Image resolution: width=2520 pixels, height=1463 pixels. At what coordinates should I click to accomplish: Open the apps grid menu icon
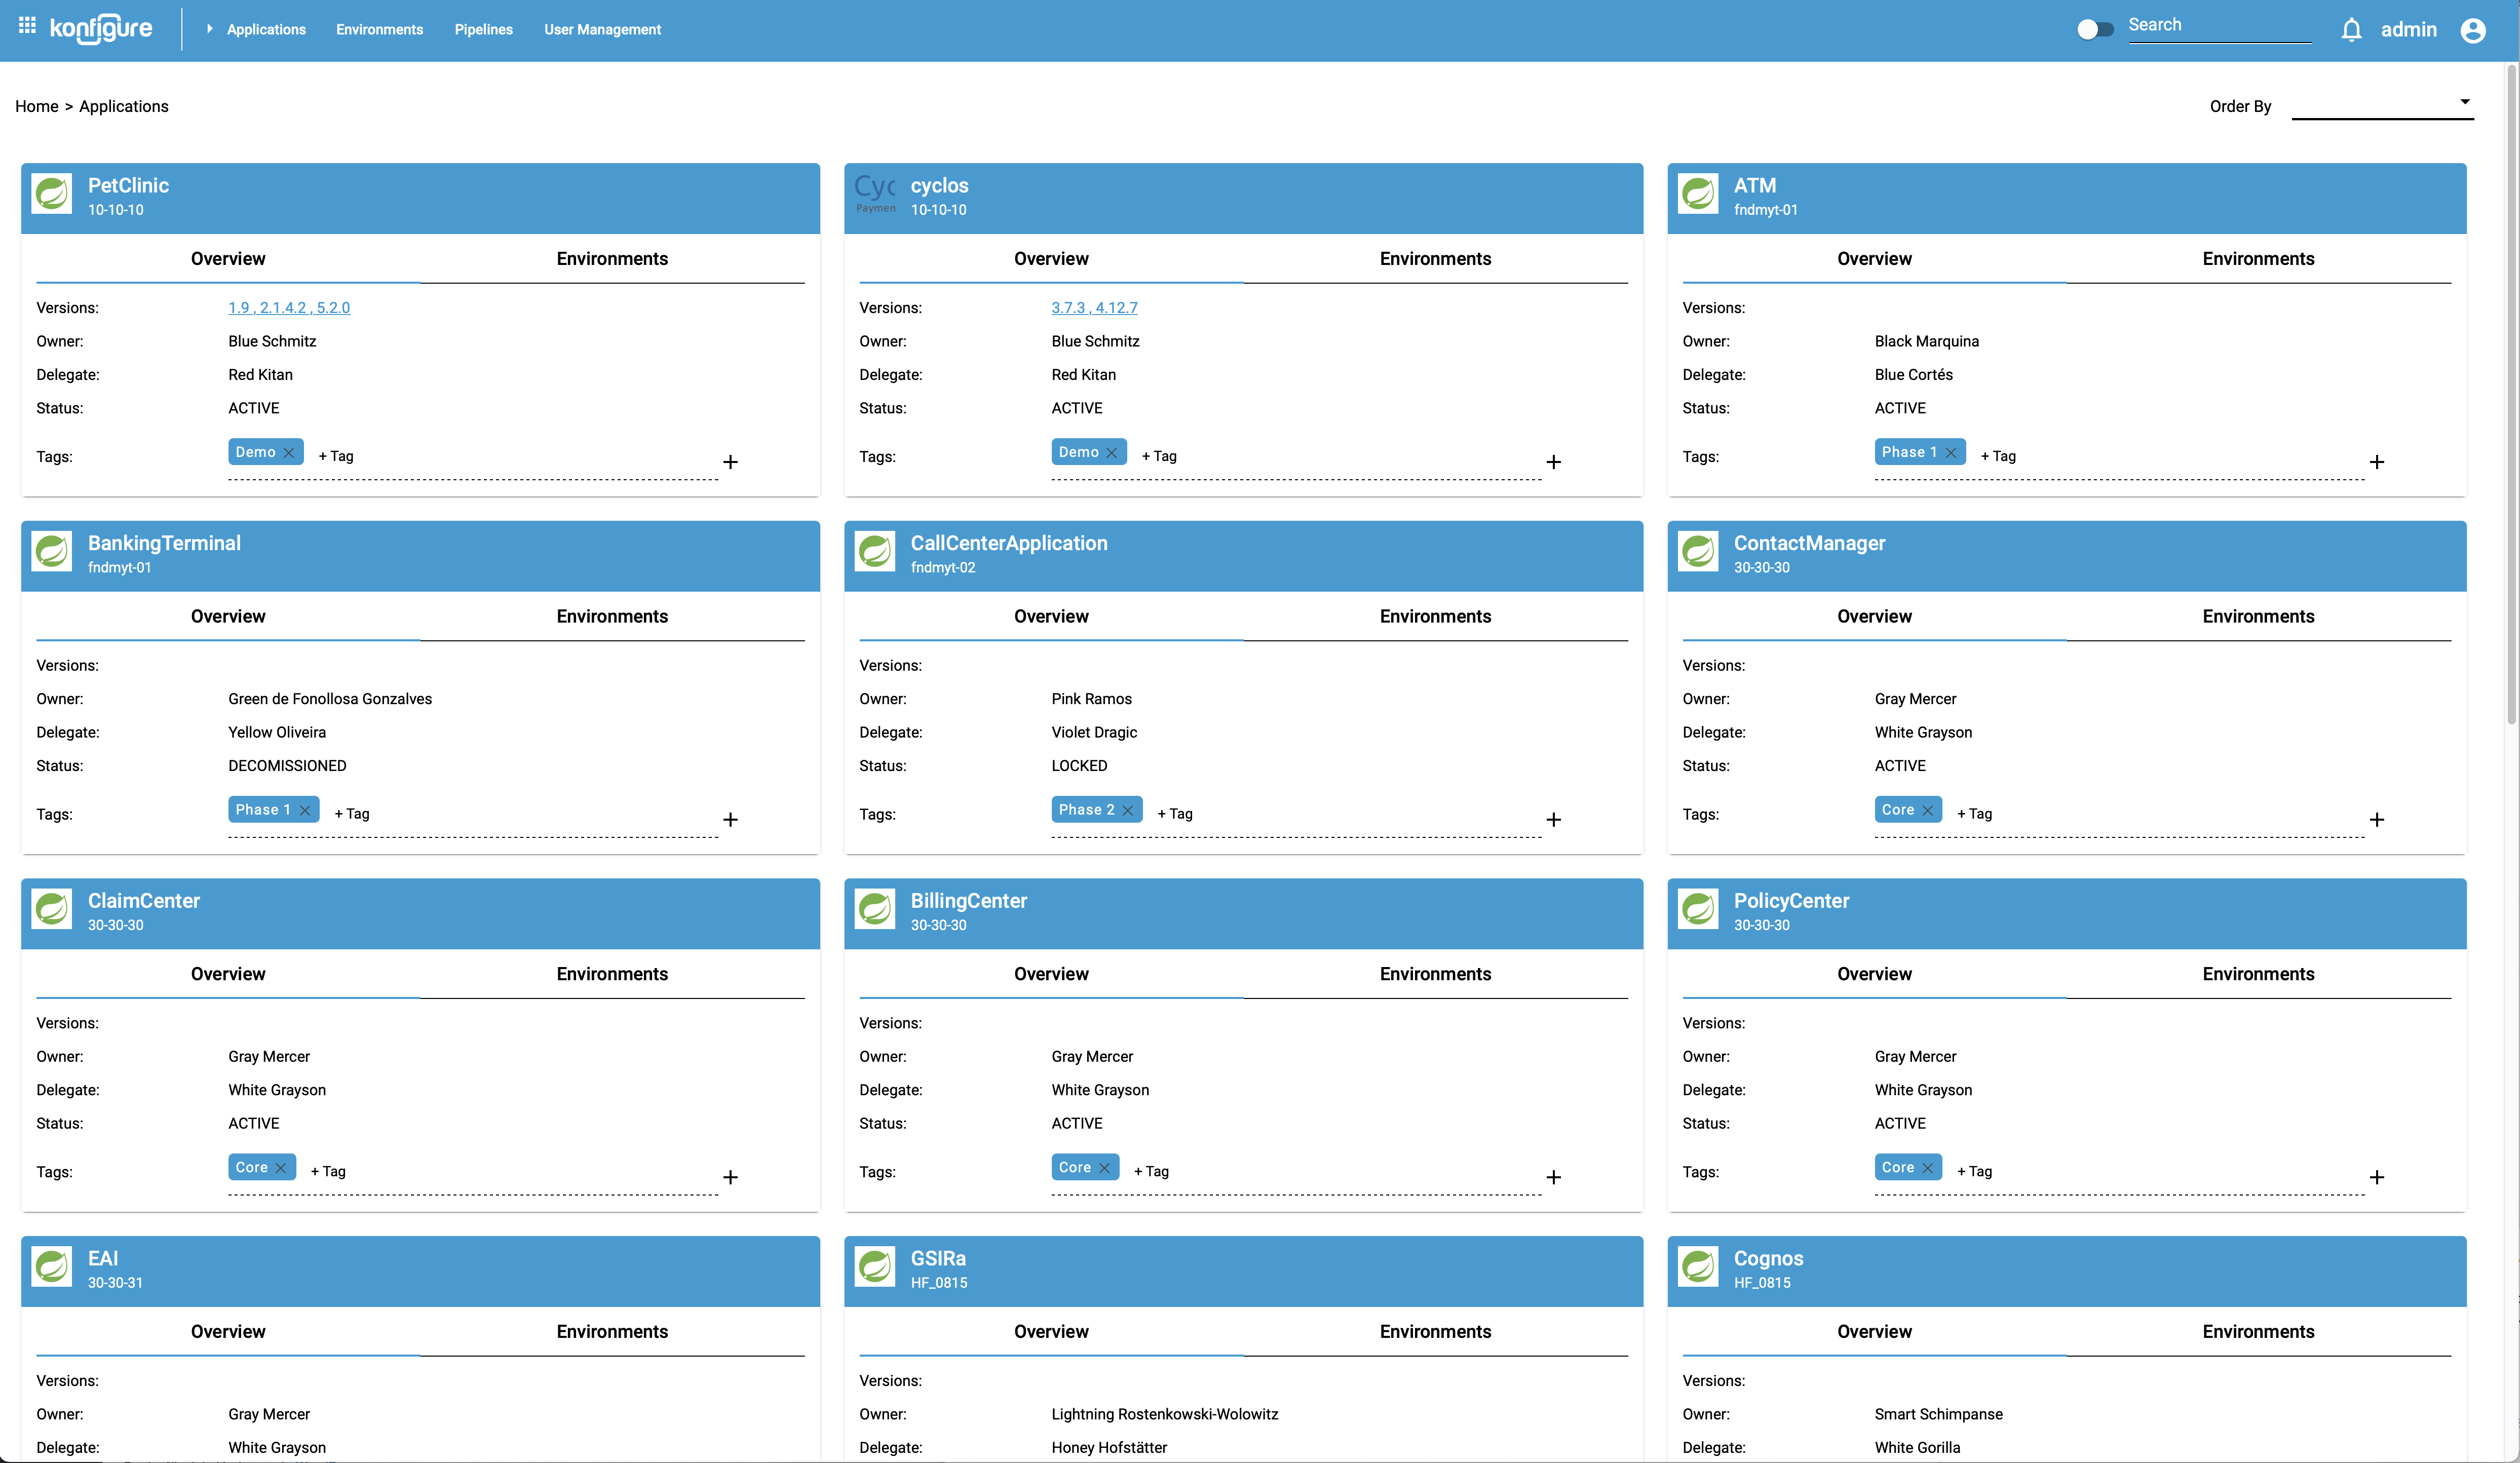(27, 25)
